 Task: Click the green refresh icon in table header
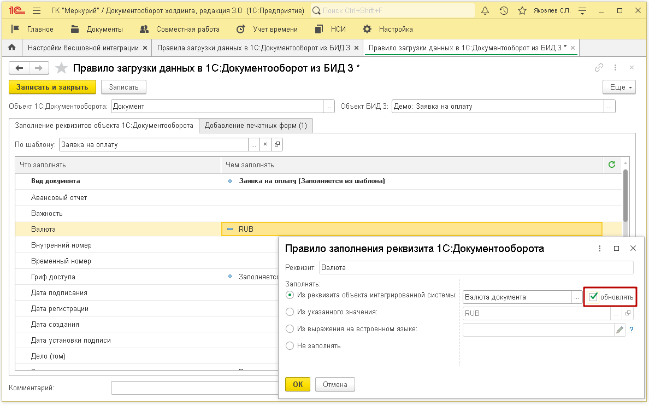[611, 165]
